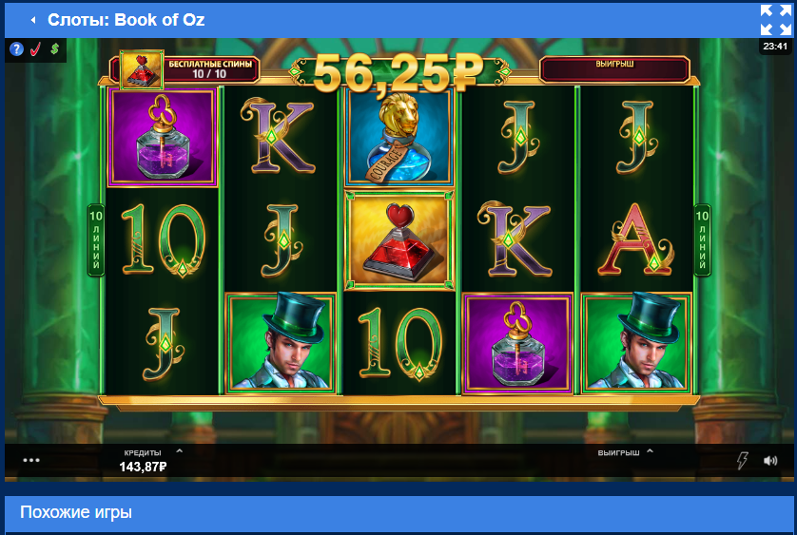
Task: Click the right 10 линий indicator
Action: 702,239
